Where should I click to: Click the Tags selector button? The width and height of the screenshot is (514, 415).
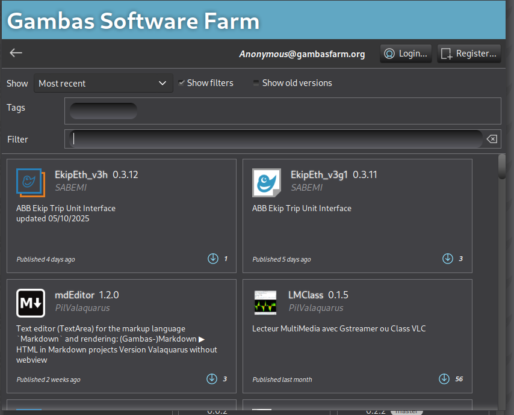click(103, 111)
